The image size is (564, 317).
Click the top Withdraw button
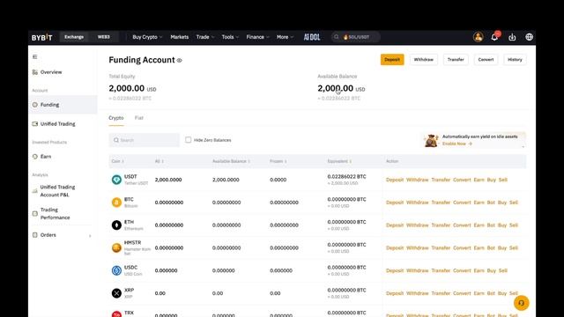click(423, 60)
